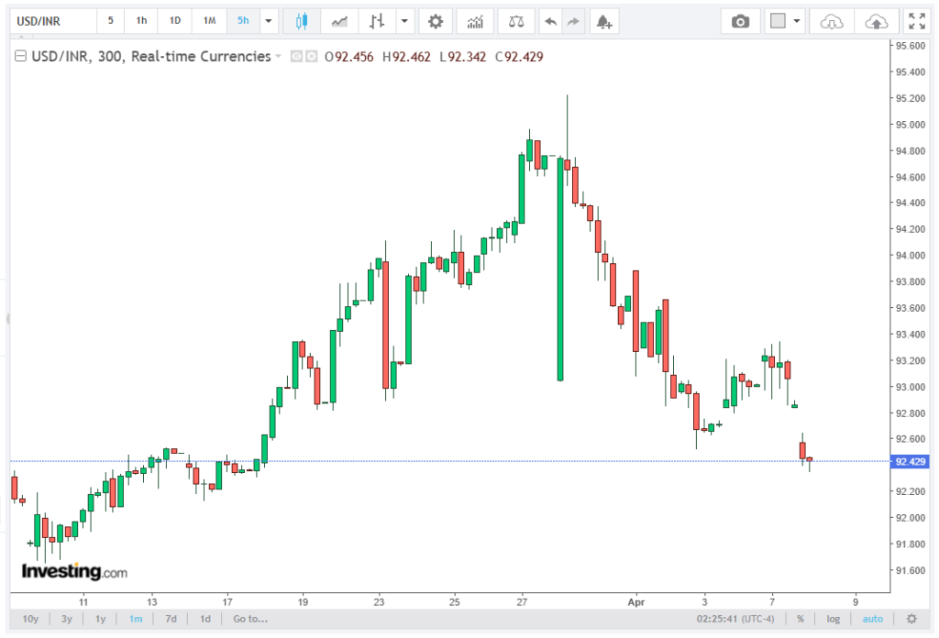Image resolution: width=939 pixels, height=638 pixels.
Task: Switch to the line chart style icon
Action: (x=339, y=21)
